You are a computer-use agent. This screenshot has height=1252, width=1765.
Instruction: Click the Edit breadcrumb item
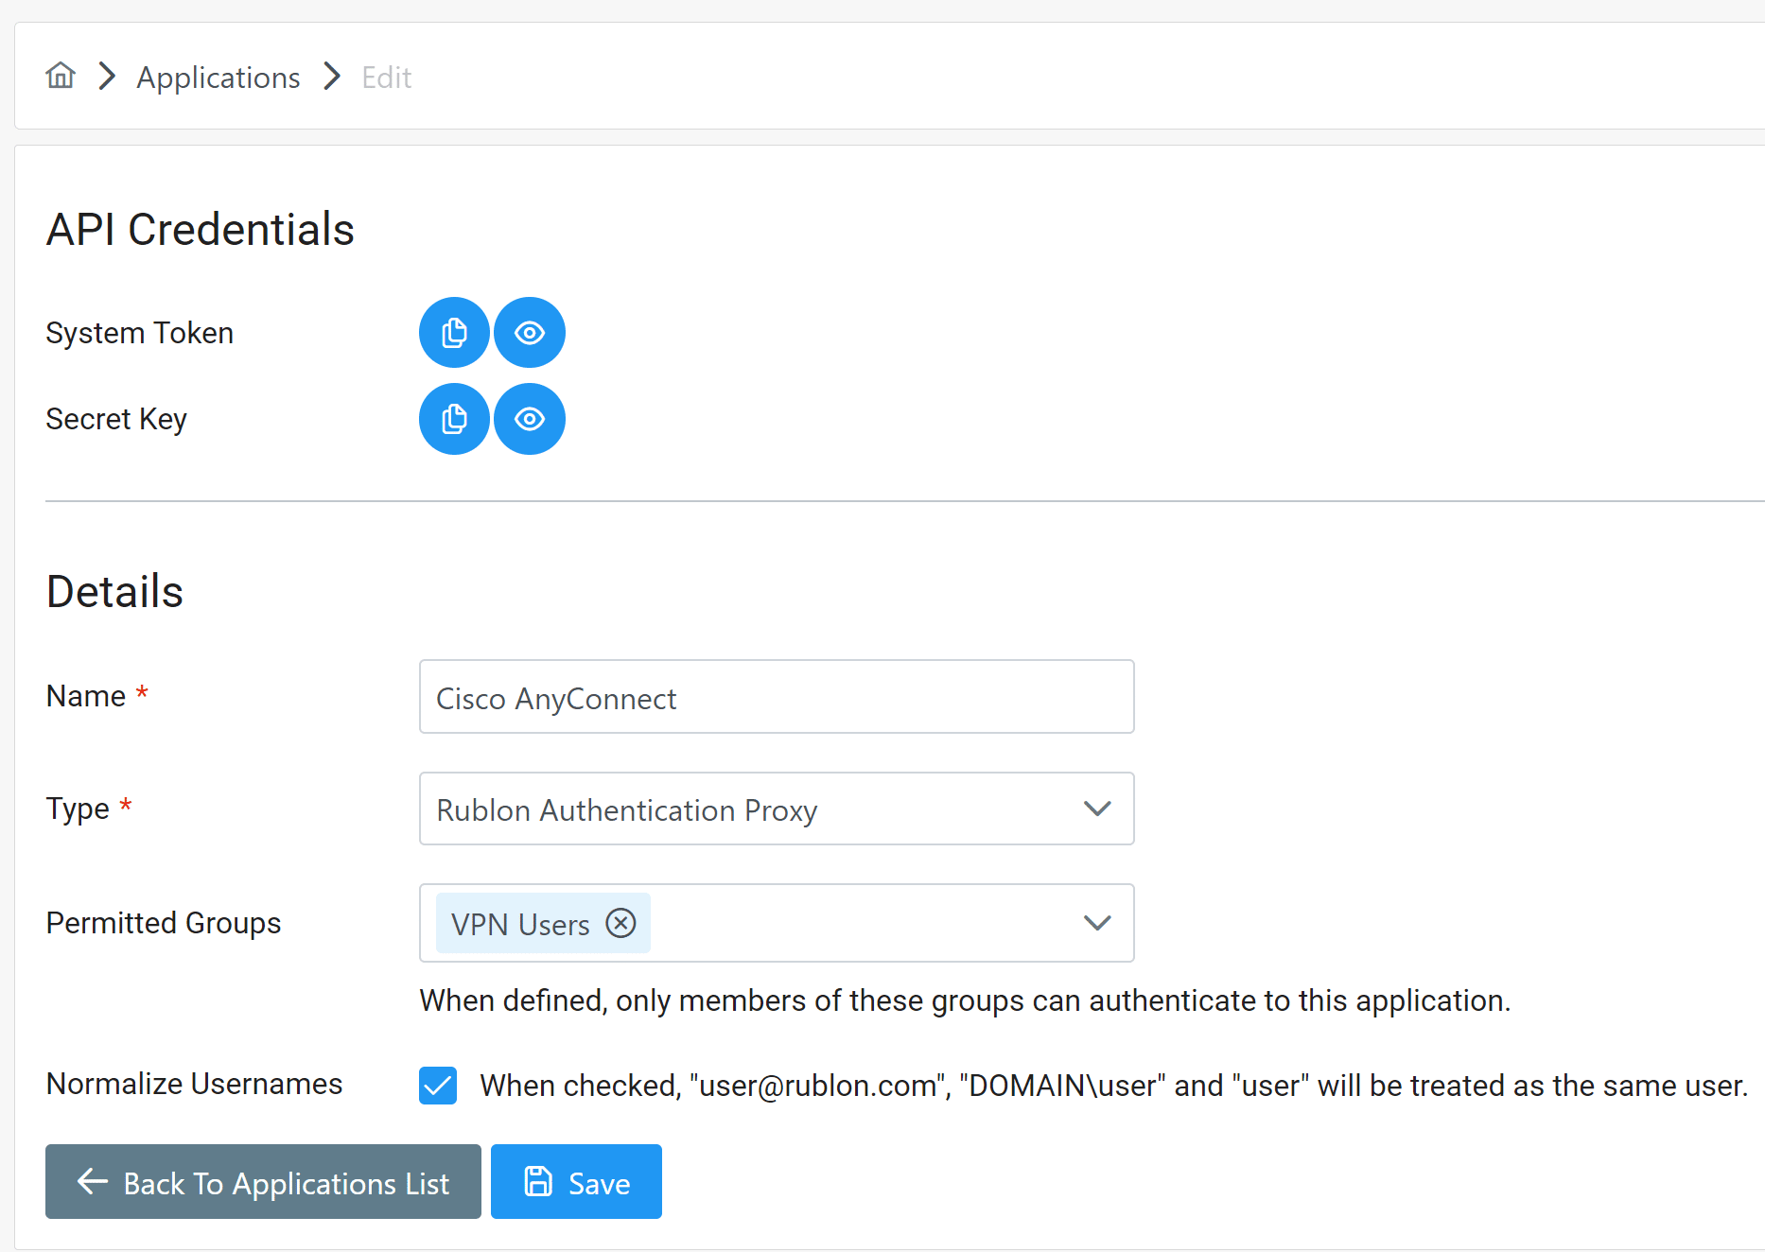click(x=387, y=78)
